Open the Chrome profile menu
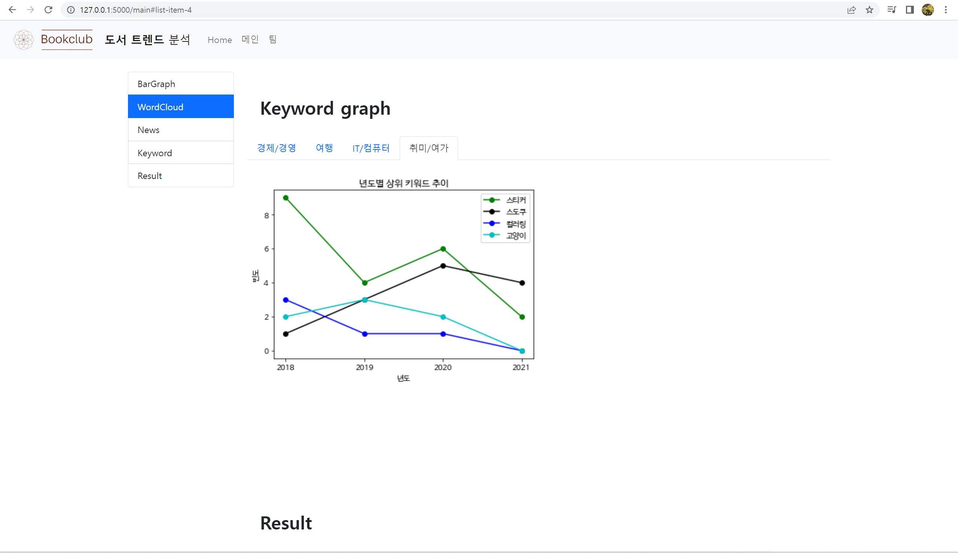 click(x=927, y=10)
